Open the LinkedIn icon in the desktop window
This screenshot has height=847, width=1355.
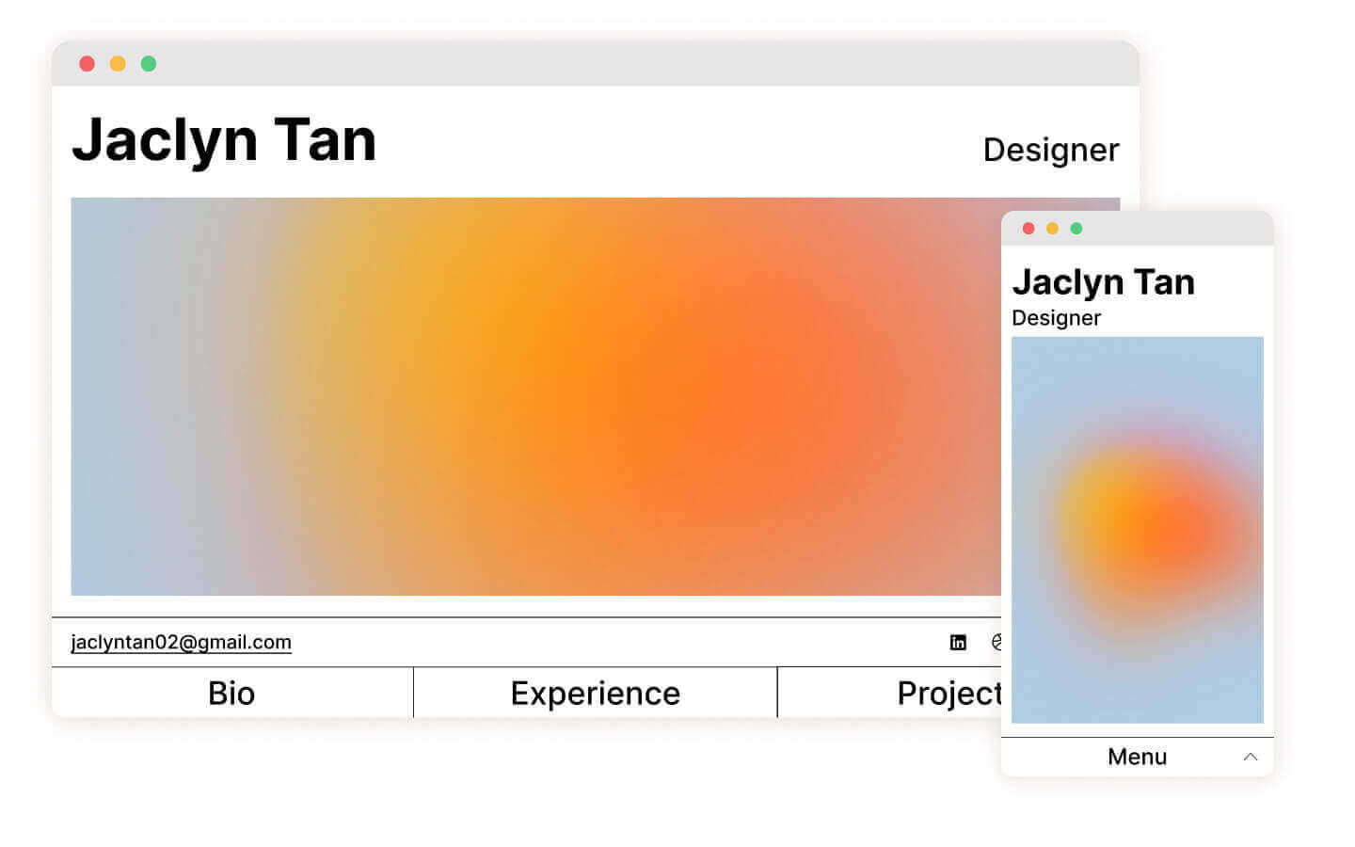[x=958, y=643]
